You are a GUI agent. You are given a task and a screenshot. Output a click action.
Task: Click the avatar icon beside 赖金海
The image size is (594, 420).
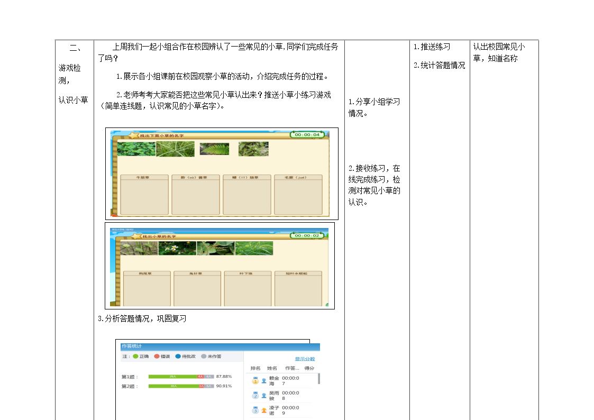pos(264,381)
